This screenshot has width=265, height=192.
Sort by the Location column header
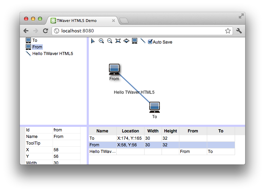pyautogui.click(x=130, y=131)
